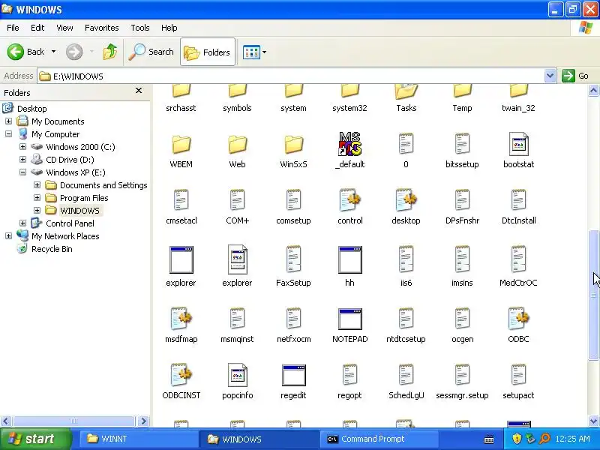The width and height of the screenshot is (600, 450).
Task: Expand My Network Places node
Action: [x=8, y=235]
